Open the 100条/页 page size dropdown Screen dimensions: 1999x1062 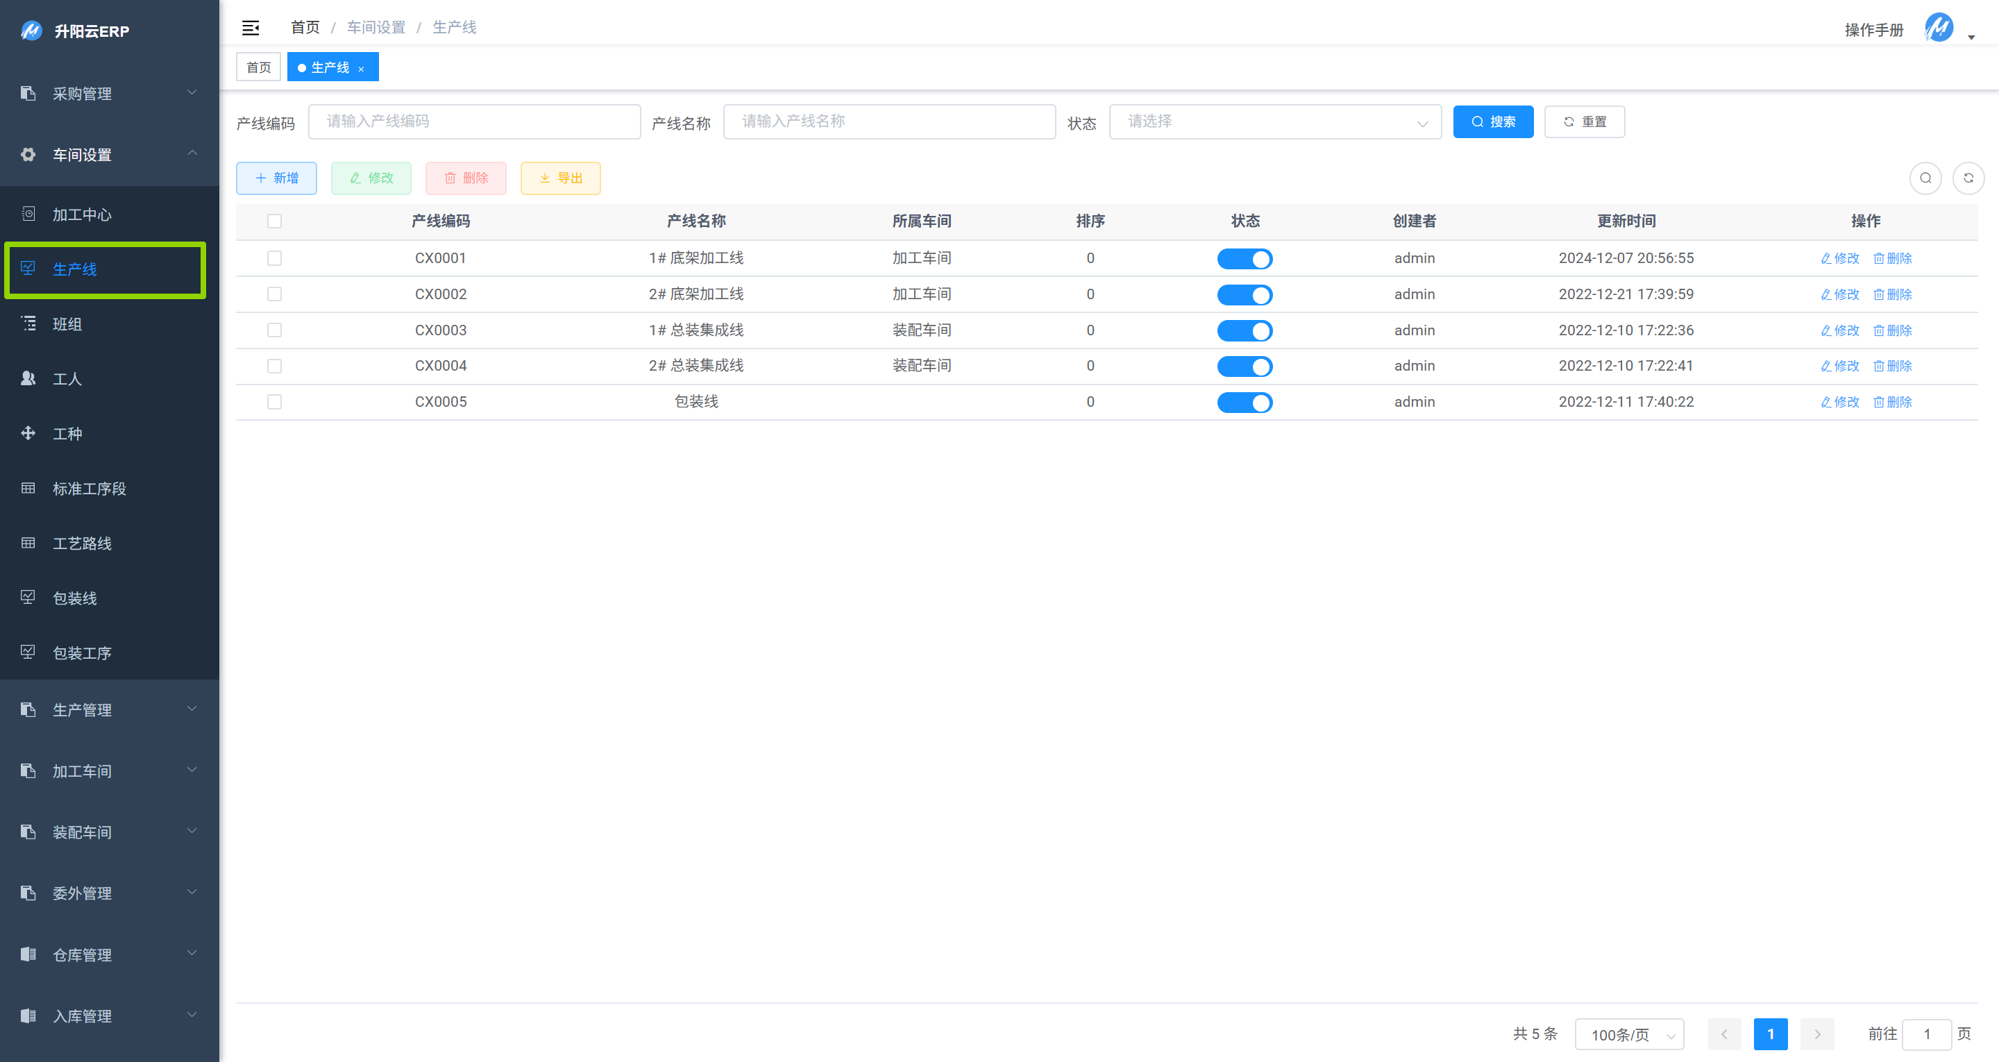[1628, 1034]
